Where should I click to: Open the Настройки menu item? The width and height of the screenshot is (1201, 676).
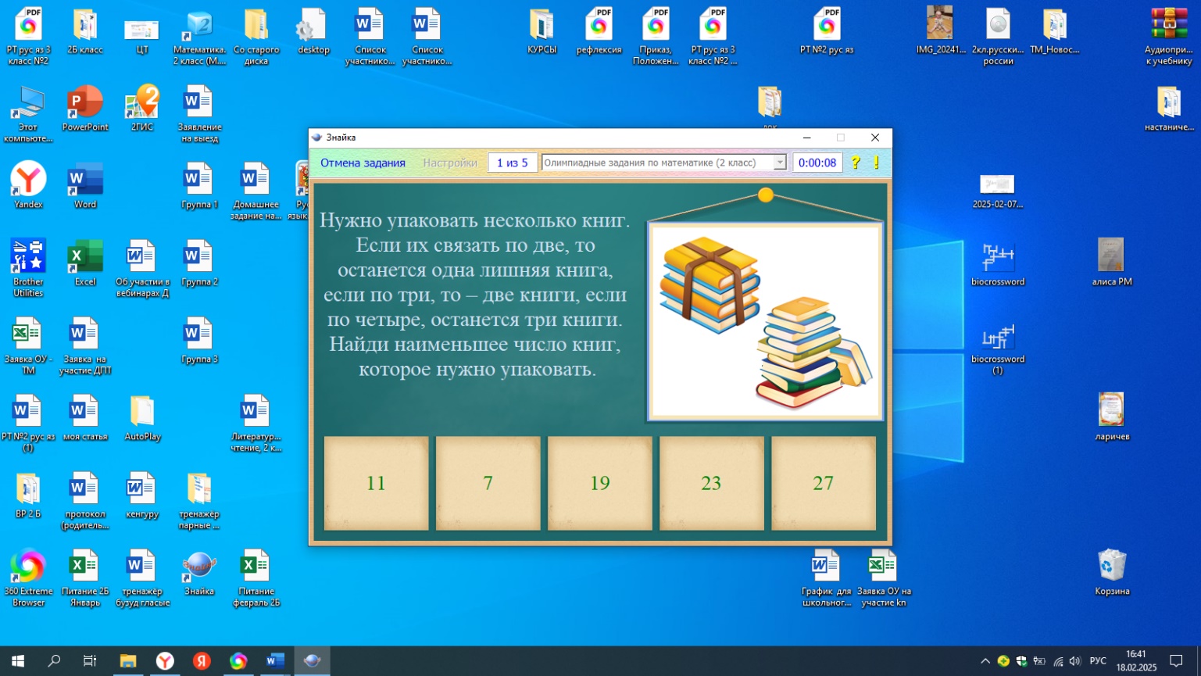point(449,163)
